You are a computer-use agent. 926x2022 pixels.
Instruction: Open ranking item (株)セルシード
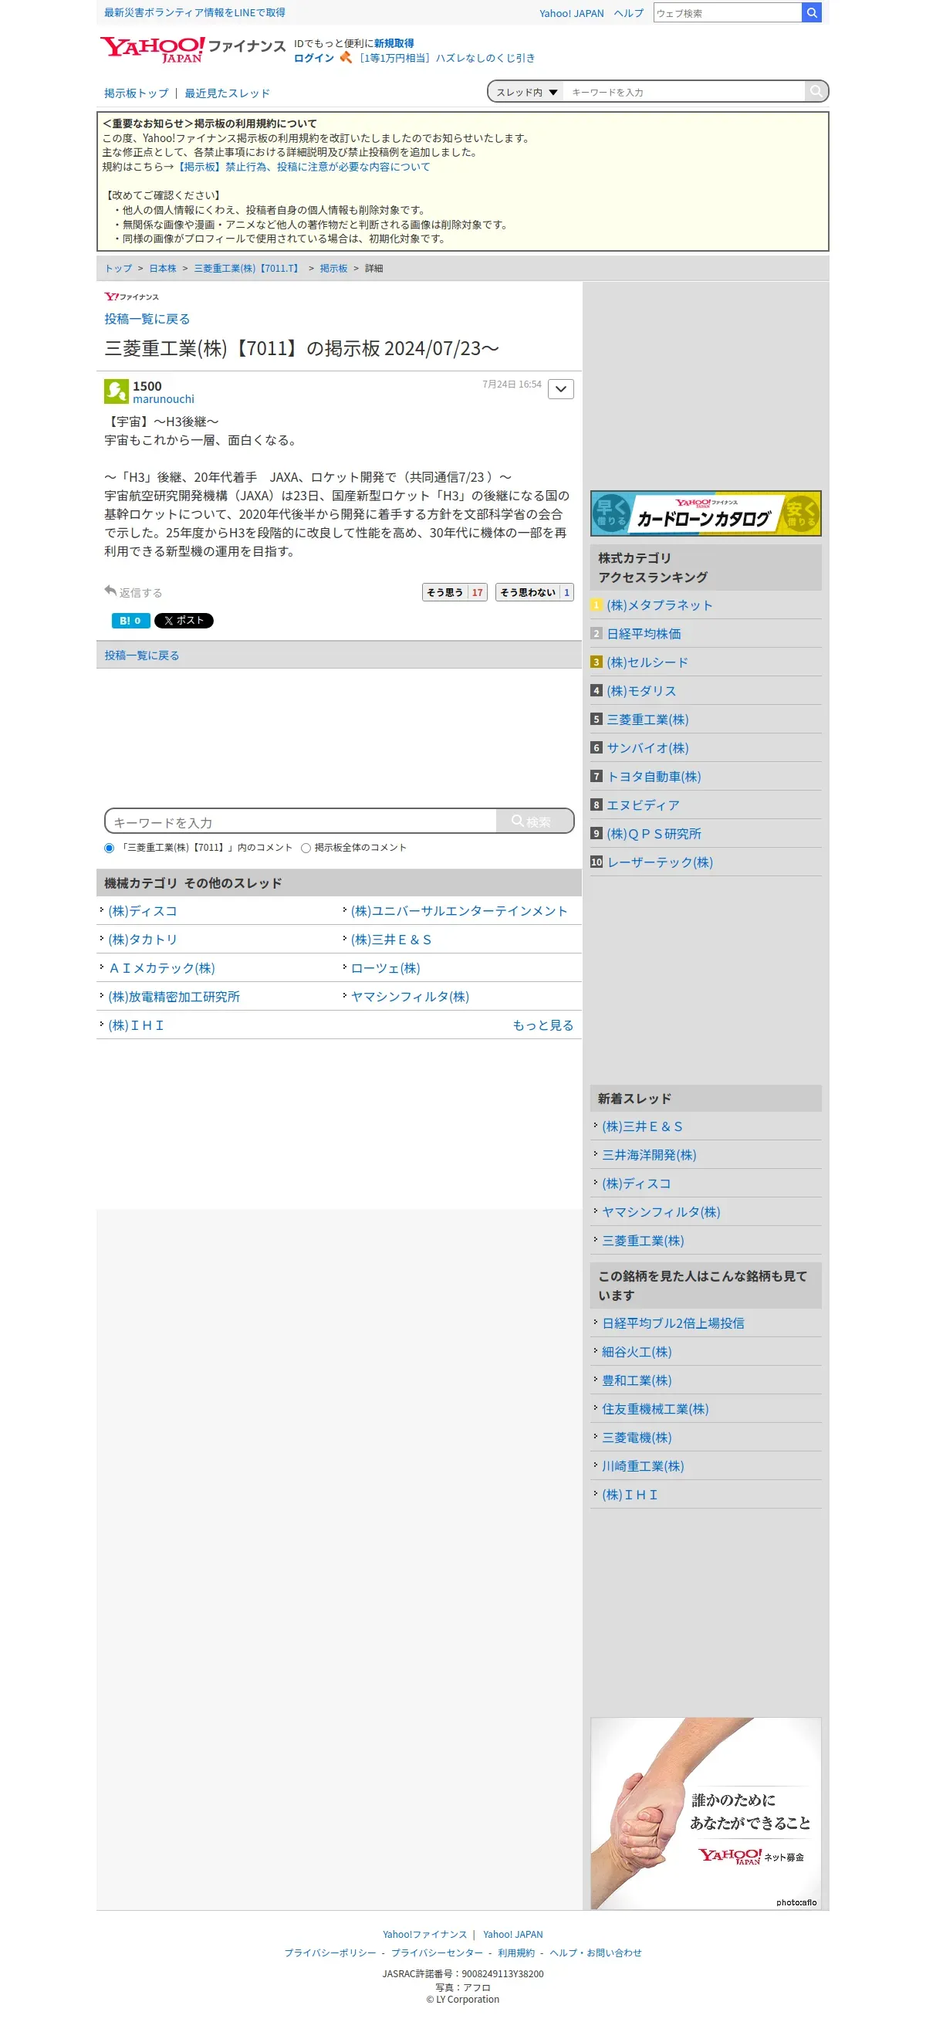(x=647, y=662)
